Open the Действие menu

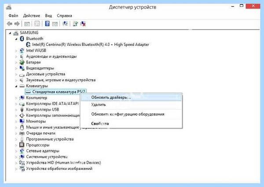(x=32, y=16)
